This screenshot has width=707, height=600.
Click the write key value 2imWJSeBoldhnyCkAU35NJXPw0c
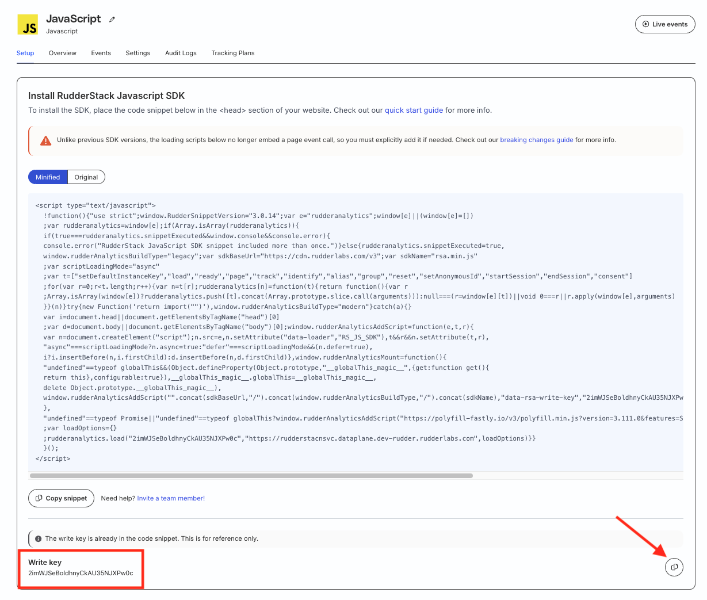(x=81, y=573)
